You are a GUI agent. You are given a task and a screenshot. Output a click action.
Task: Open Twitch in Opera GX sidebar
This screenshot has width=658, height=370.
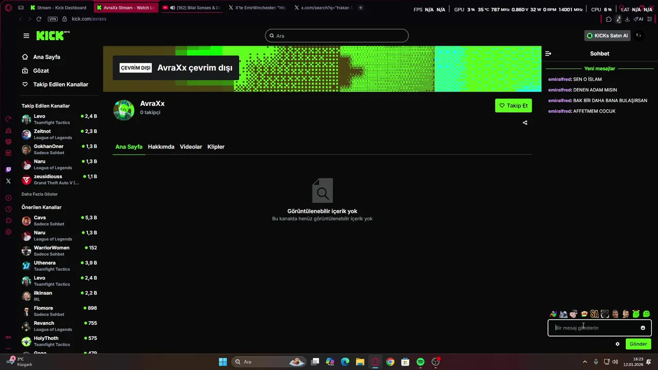tap(8, 170)
